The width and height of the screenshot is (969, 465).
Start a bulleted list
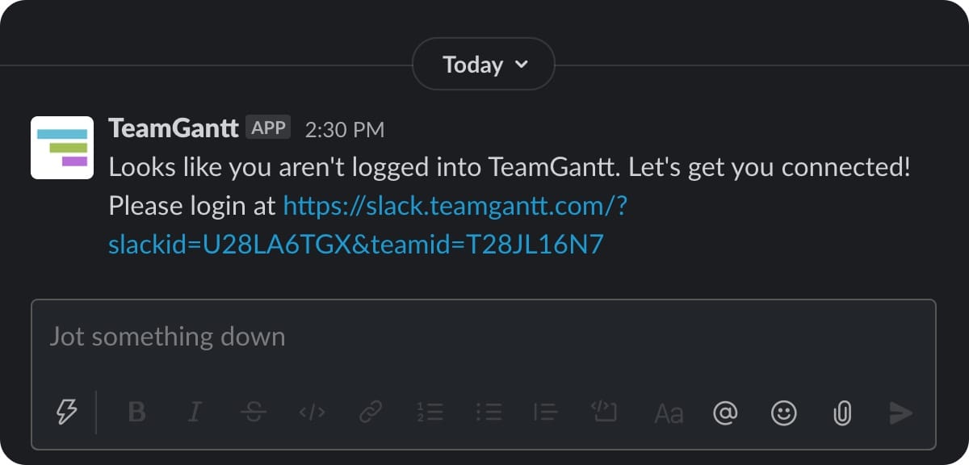[488, 413]
